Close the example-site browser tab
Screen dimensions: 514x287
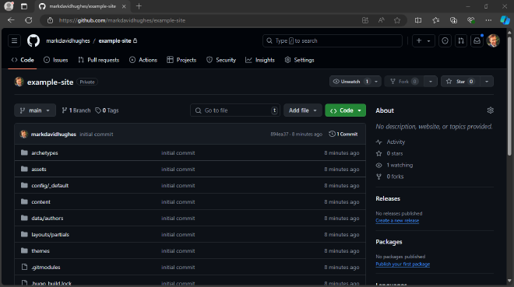pyautogui.click(x=124, y=6)
